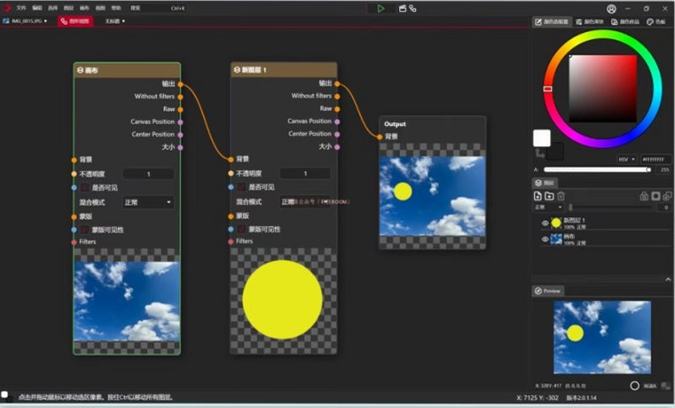Switch to the color sliders tab
The image size is (675, 408).
(x=590, y=21)
